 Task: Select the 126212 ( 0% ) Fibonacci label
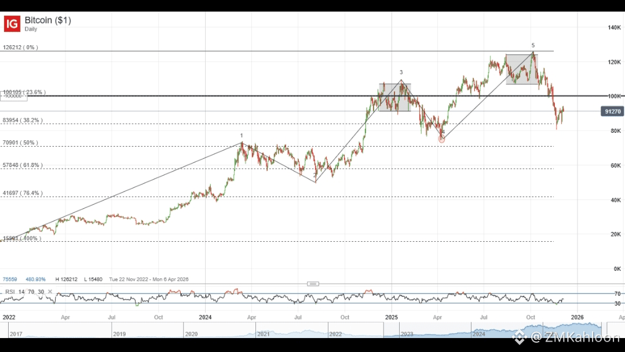pyautogui.click(x=20, y=47)
